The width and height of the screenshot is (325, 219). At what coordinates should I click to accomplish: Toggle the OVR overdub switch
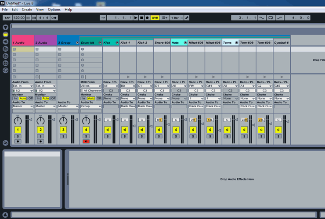coord(155,18)
